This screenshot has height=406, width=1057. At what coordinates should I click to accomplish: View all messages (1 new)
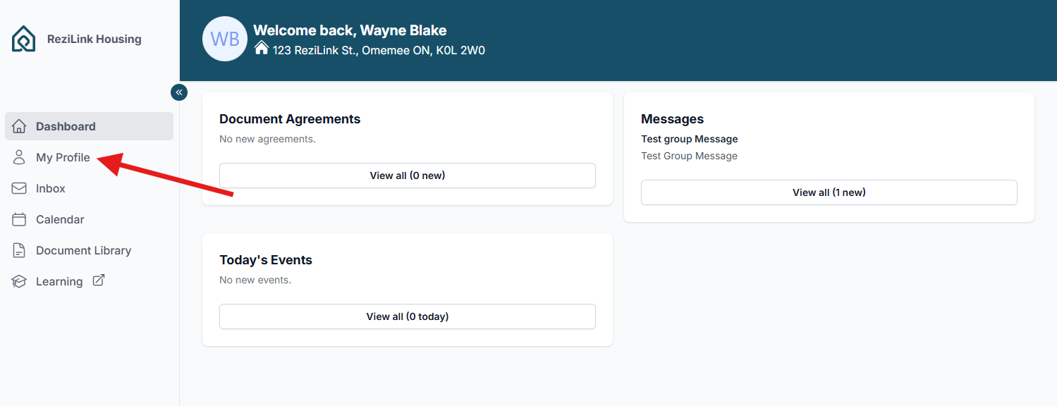pos(829,192)
